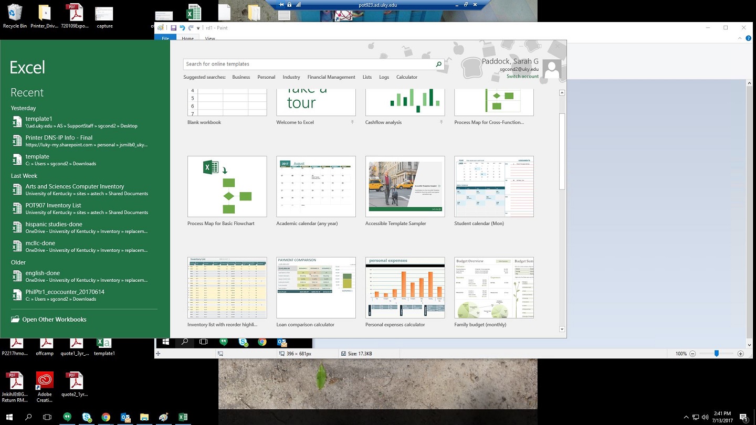The image size is (756, 425).
Task: Select the Recycle Bin desktop icon
Action: [15, 16]
